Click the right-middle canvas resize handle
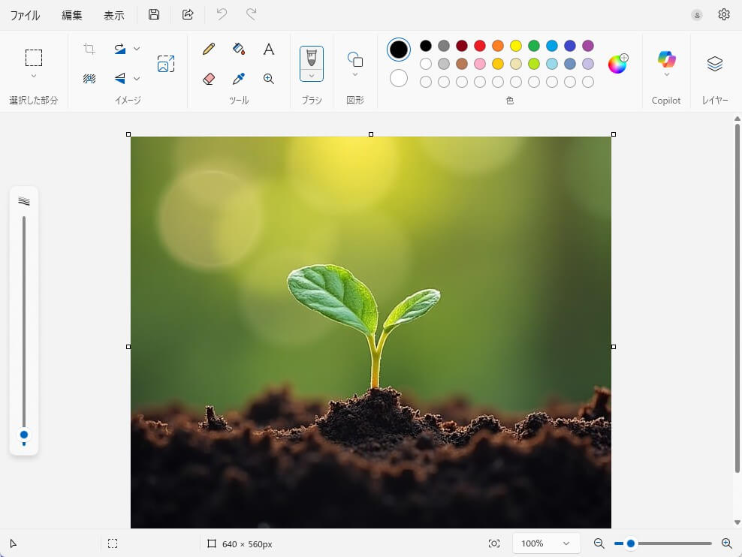 click(x=614, y=347)
